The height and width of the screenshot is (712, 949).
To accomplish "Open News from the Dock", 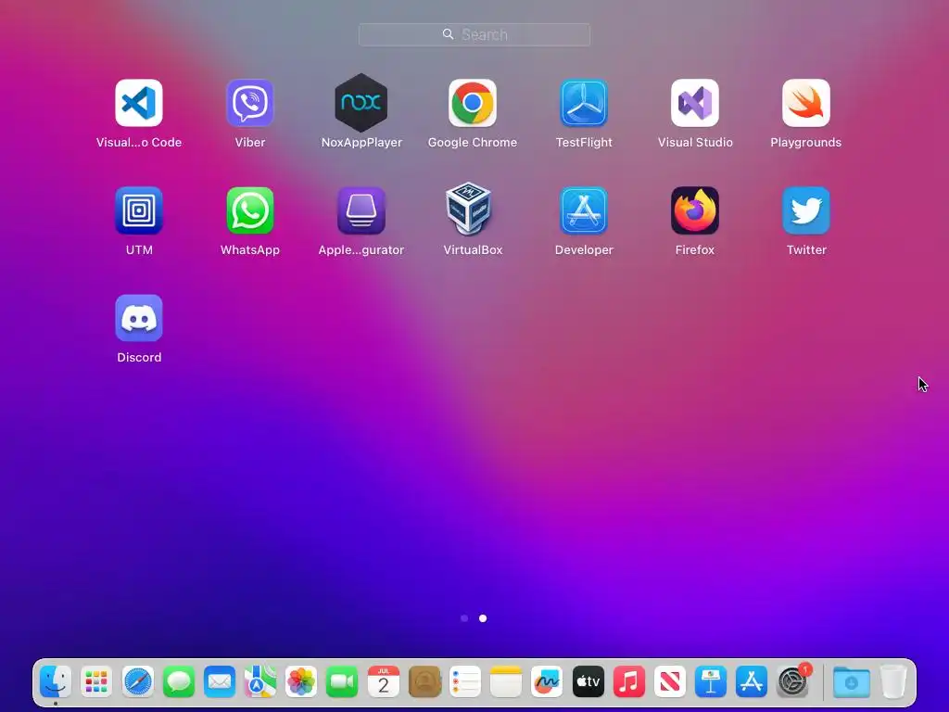I will [669, 681].
